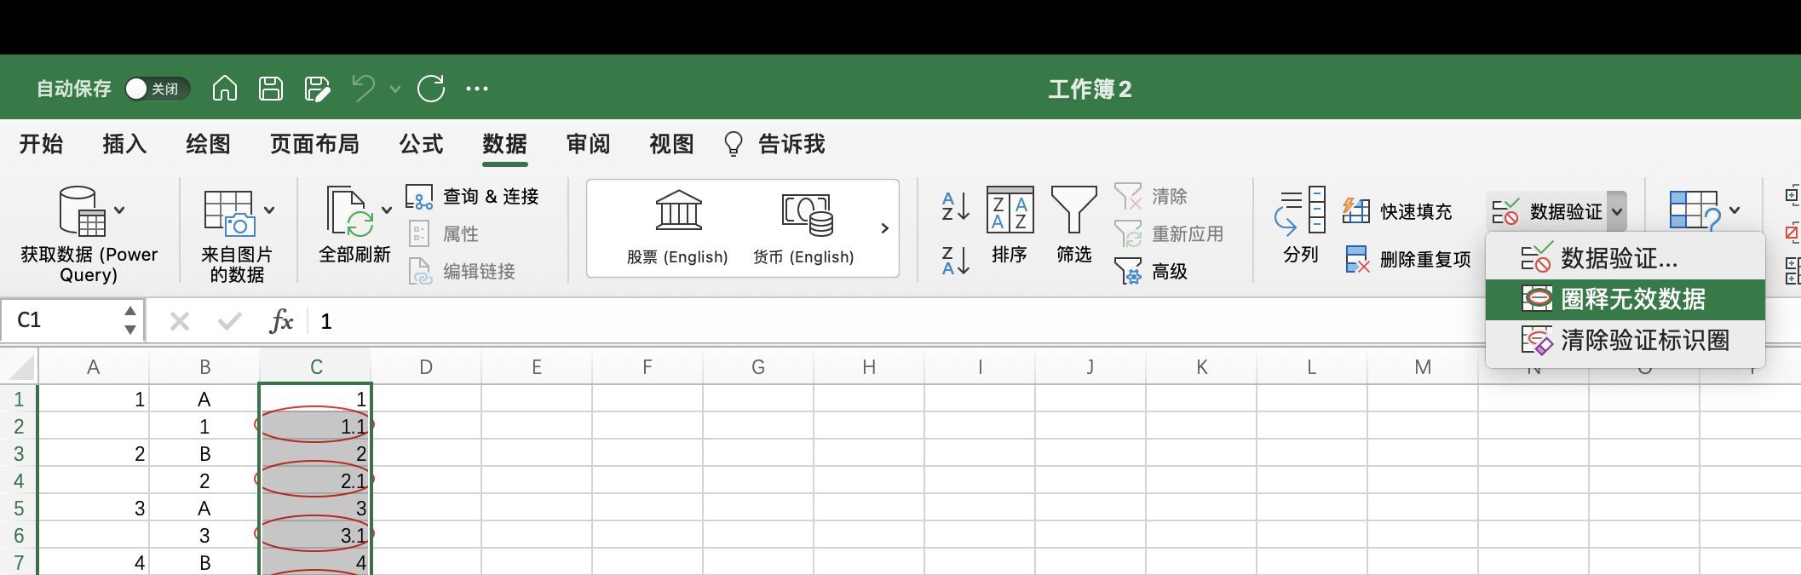This screenshot has width=1801, height=575.
Task: Click the Redo circular arrow icon
Action: pyautogui.click(x=431, y=88)
